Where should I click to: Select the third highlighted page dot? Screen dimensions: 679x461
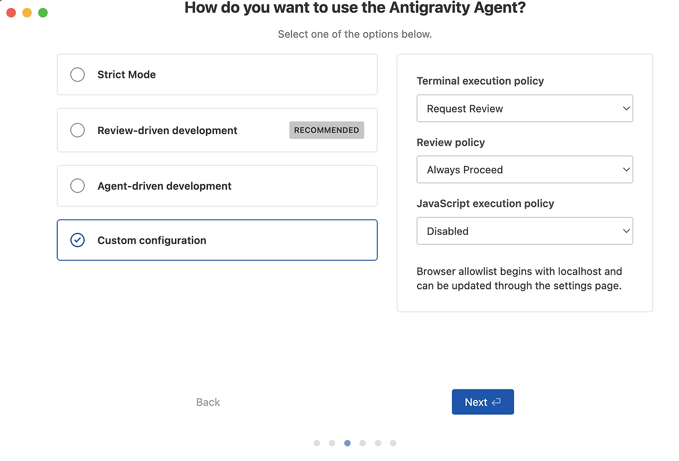(347, 443)
